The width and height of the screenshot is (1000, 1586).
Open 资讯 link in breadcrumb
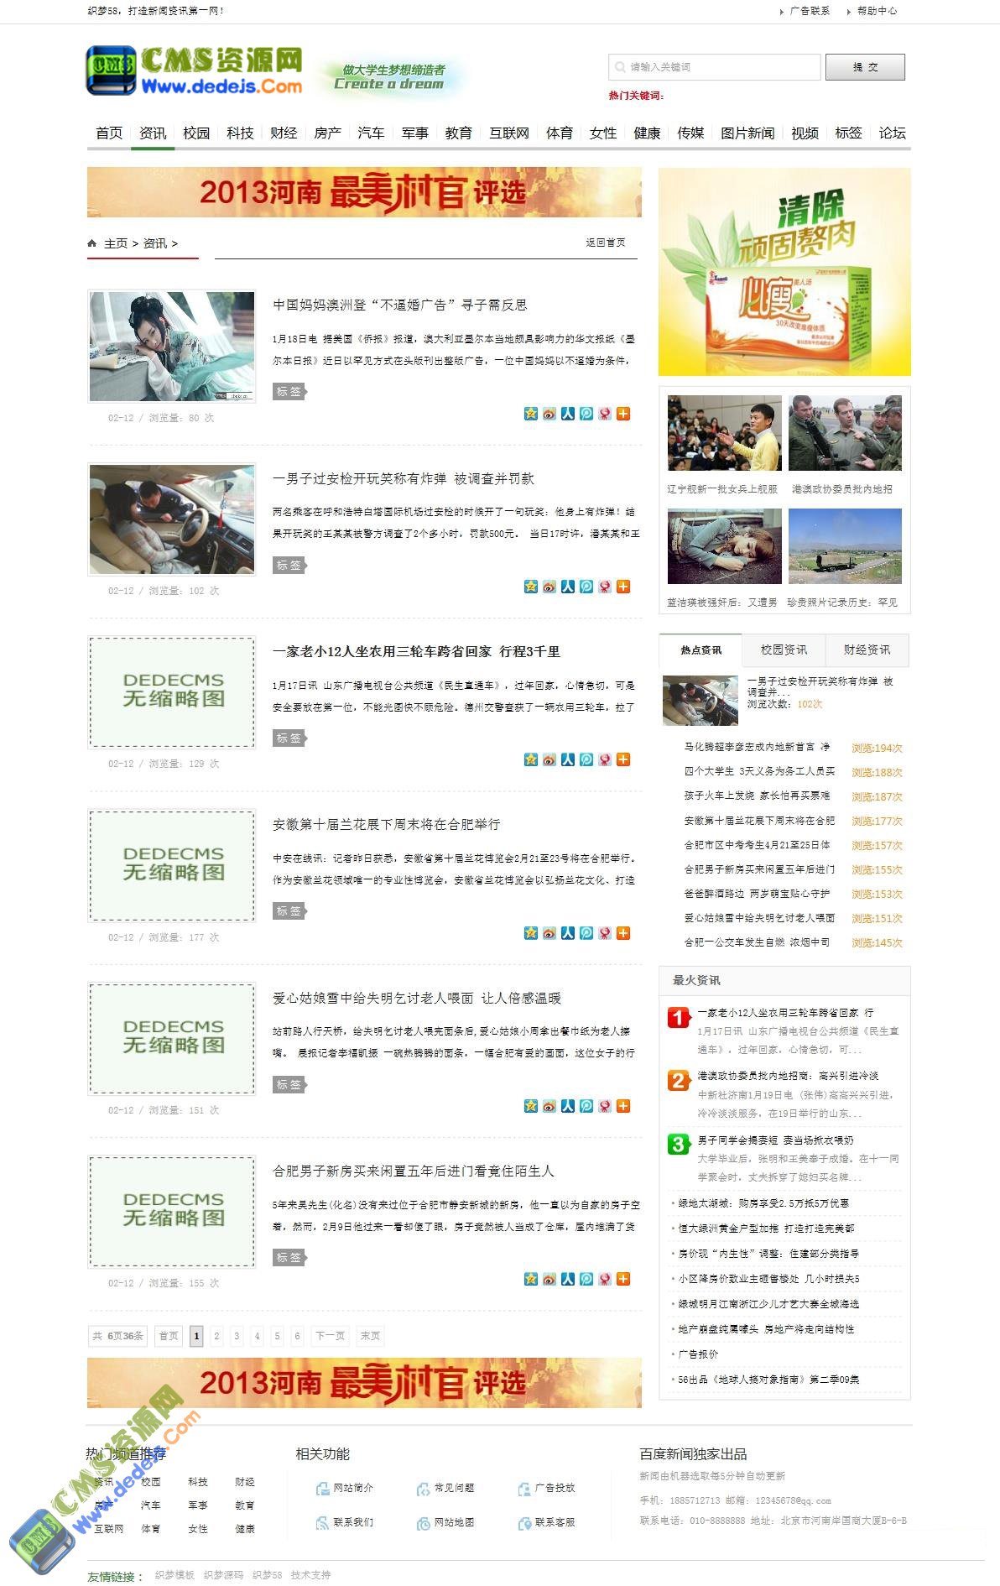(155, 243)
